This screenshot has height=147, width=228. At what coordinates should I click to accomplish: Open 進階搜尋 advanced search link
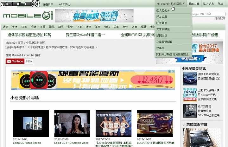[x=220, y=18]
